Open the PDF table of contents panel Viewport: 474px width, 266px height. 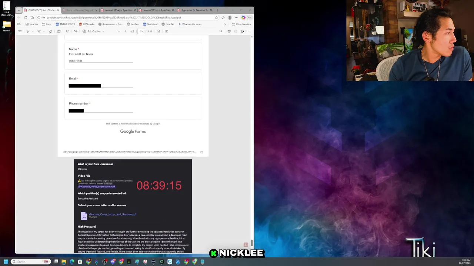[20, 31]
